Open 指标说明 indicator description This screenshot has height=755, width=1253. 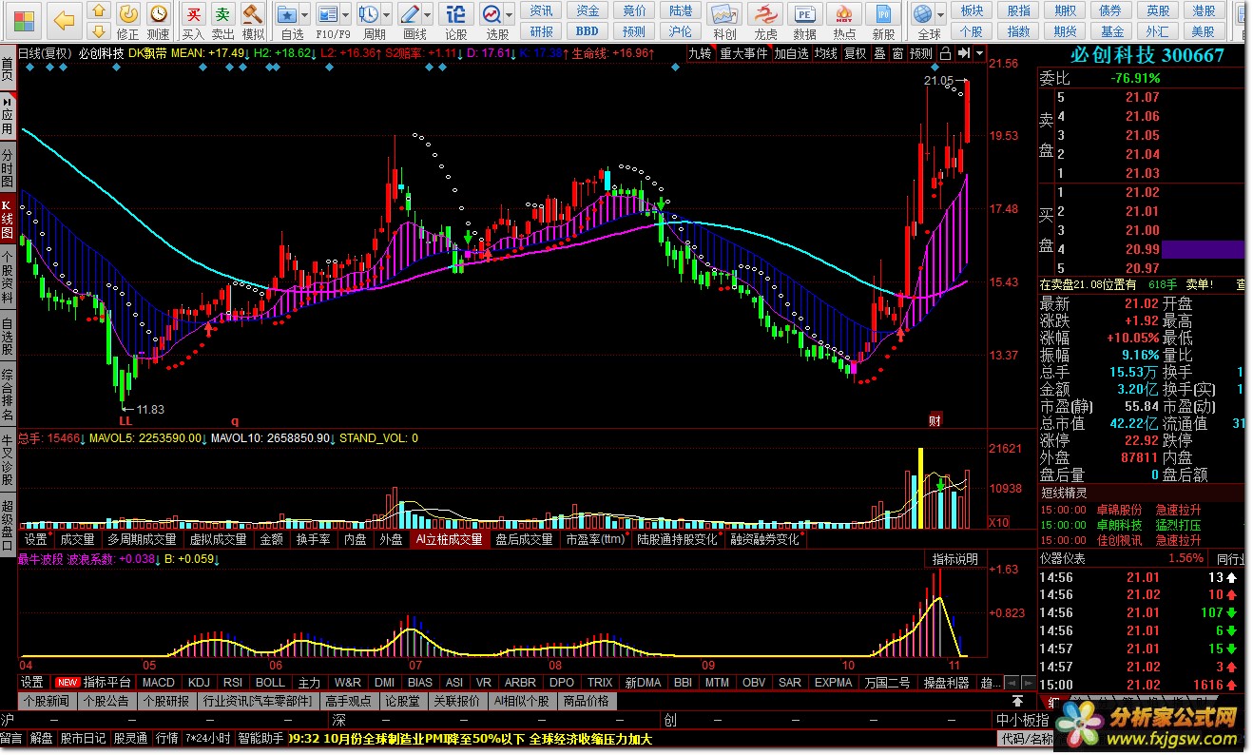(x=955, y=559)
